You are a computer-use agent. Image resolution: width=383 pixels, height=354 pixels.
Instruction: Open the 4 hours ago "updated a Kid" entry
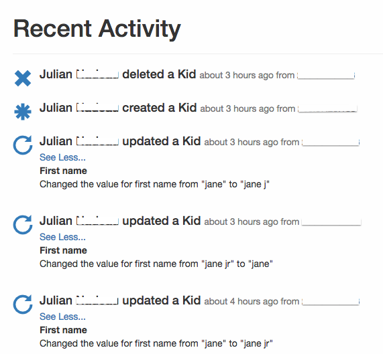coord(162,300)
